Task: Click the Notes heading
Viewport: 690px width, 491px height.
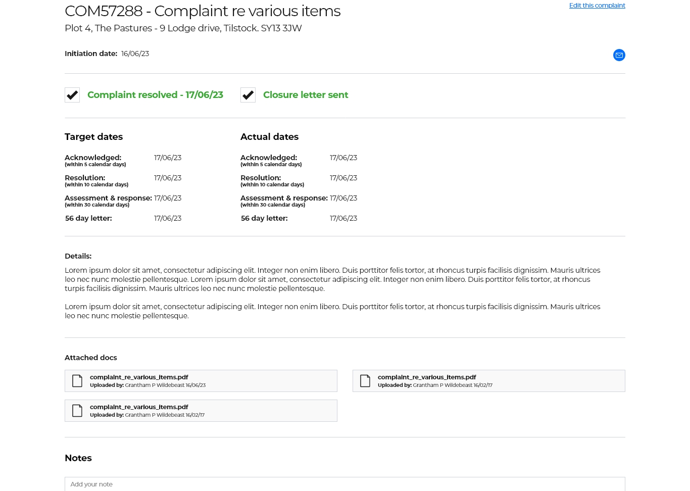Action: [78, 458]
